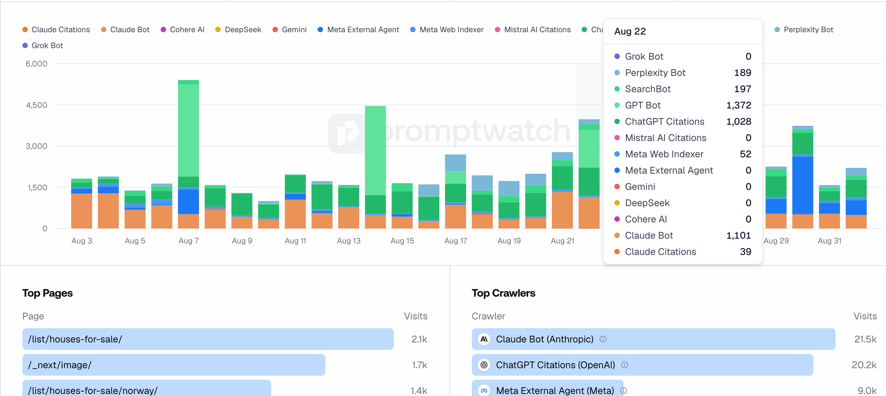Click the 6,000 y-axis label
Screen dimensions: 886x396
point(37,64)
